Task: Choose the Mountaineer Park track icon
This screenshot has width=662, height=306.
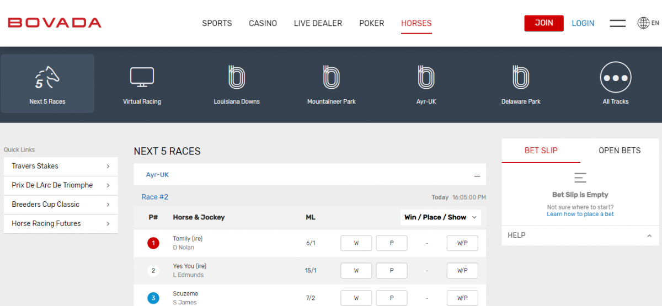Action: (332, 77)
